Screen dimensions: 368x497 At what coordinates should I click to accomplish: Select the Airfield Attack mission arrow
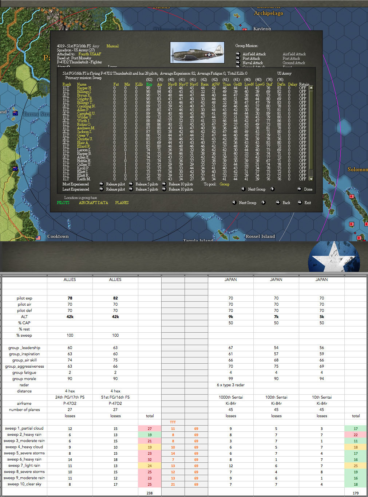tap(238, 54)
